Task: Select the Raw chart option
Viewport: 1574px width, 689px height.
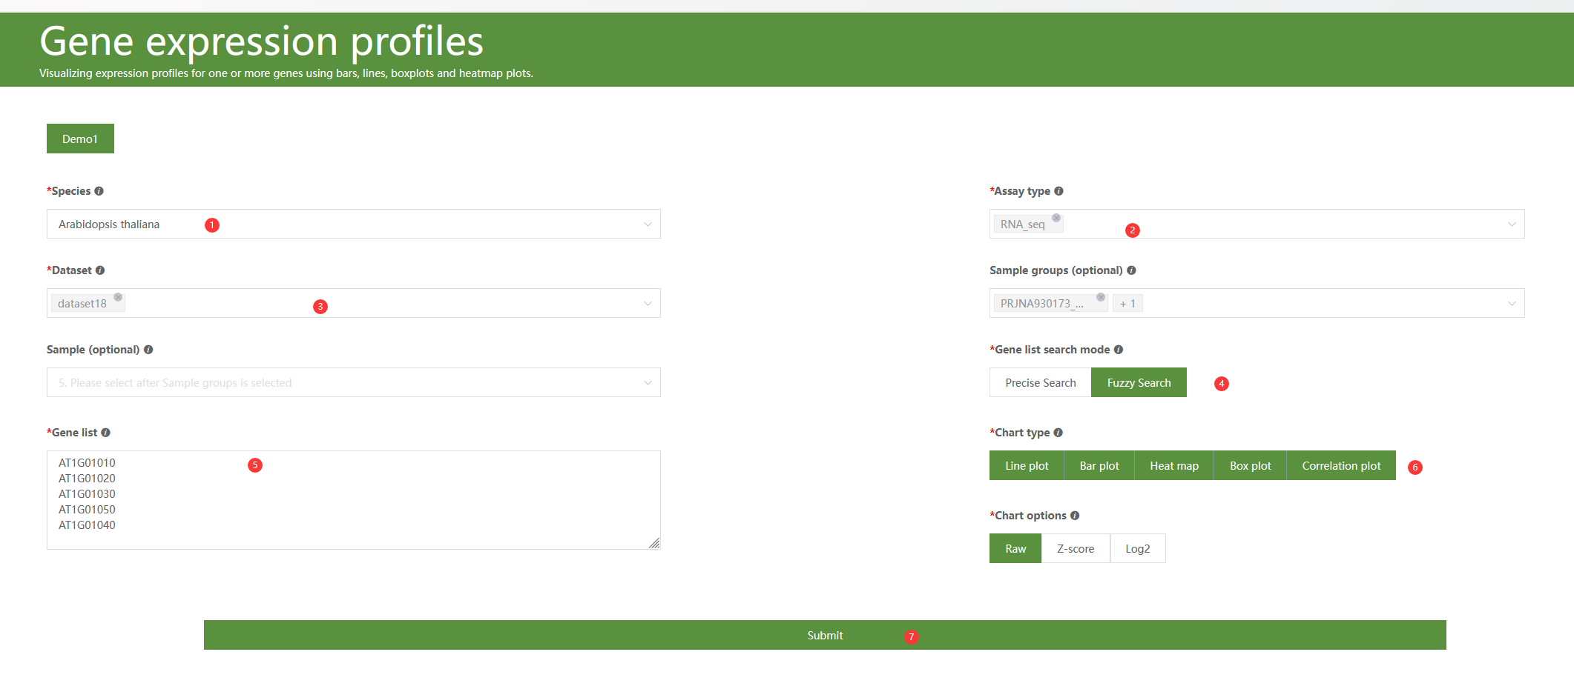Action: point(1015,548)
